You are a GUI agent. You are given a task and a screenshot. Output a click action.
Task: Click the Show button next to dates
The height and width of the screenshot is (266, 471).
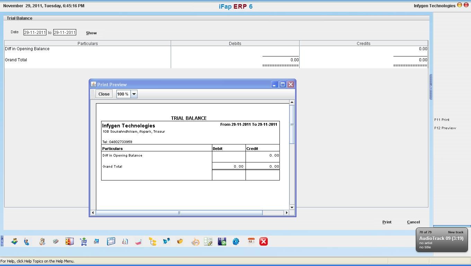91,33
